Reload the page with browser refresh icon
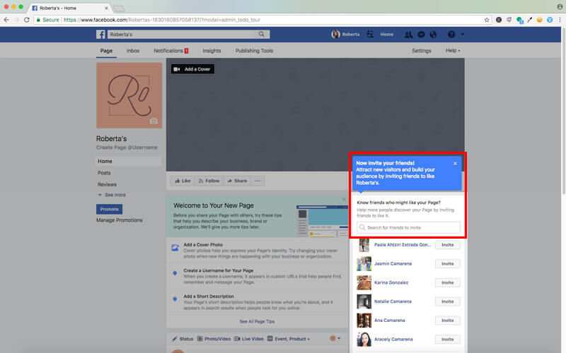Image resolution: width=566 pixels, height=353 pixels. (26, 20)
